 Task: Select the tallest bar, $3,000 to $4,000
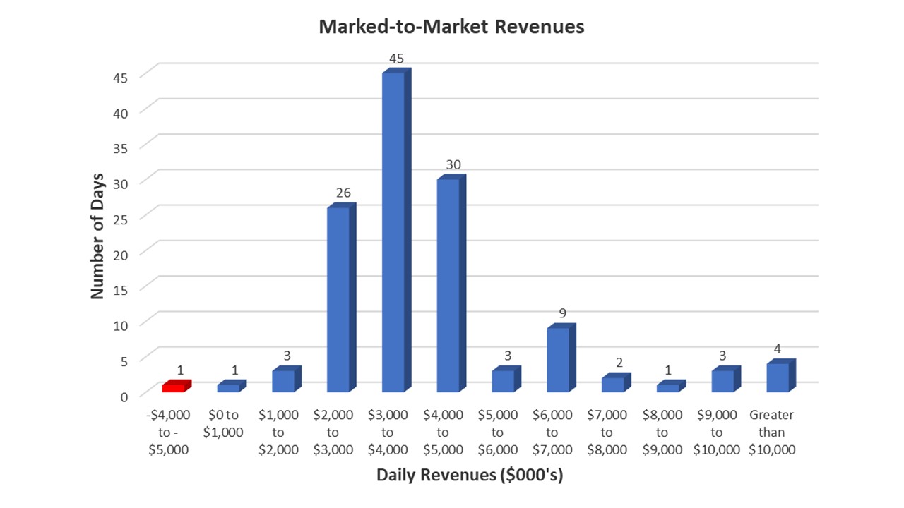coord(393,231)
